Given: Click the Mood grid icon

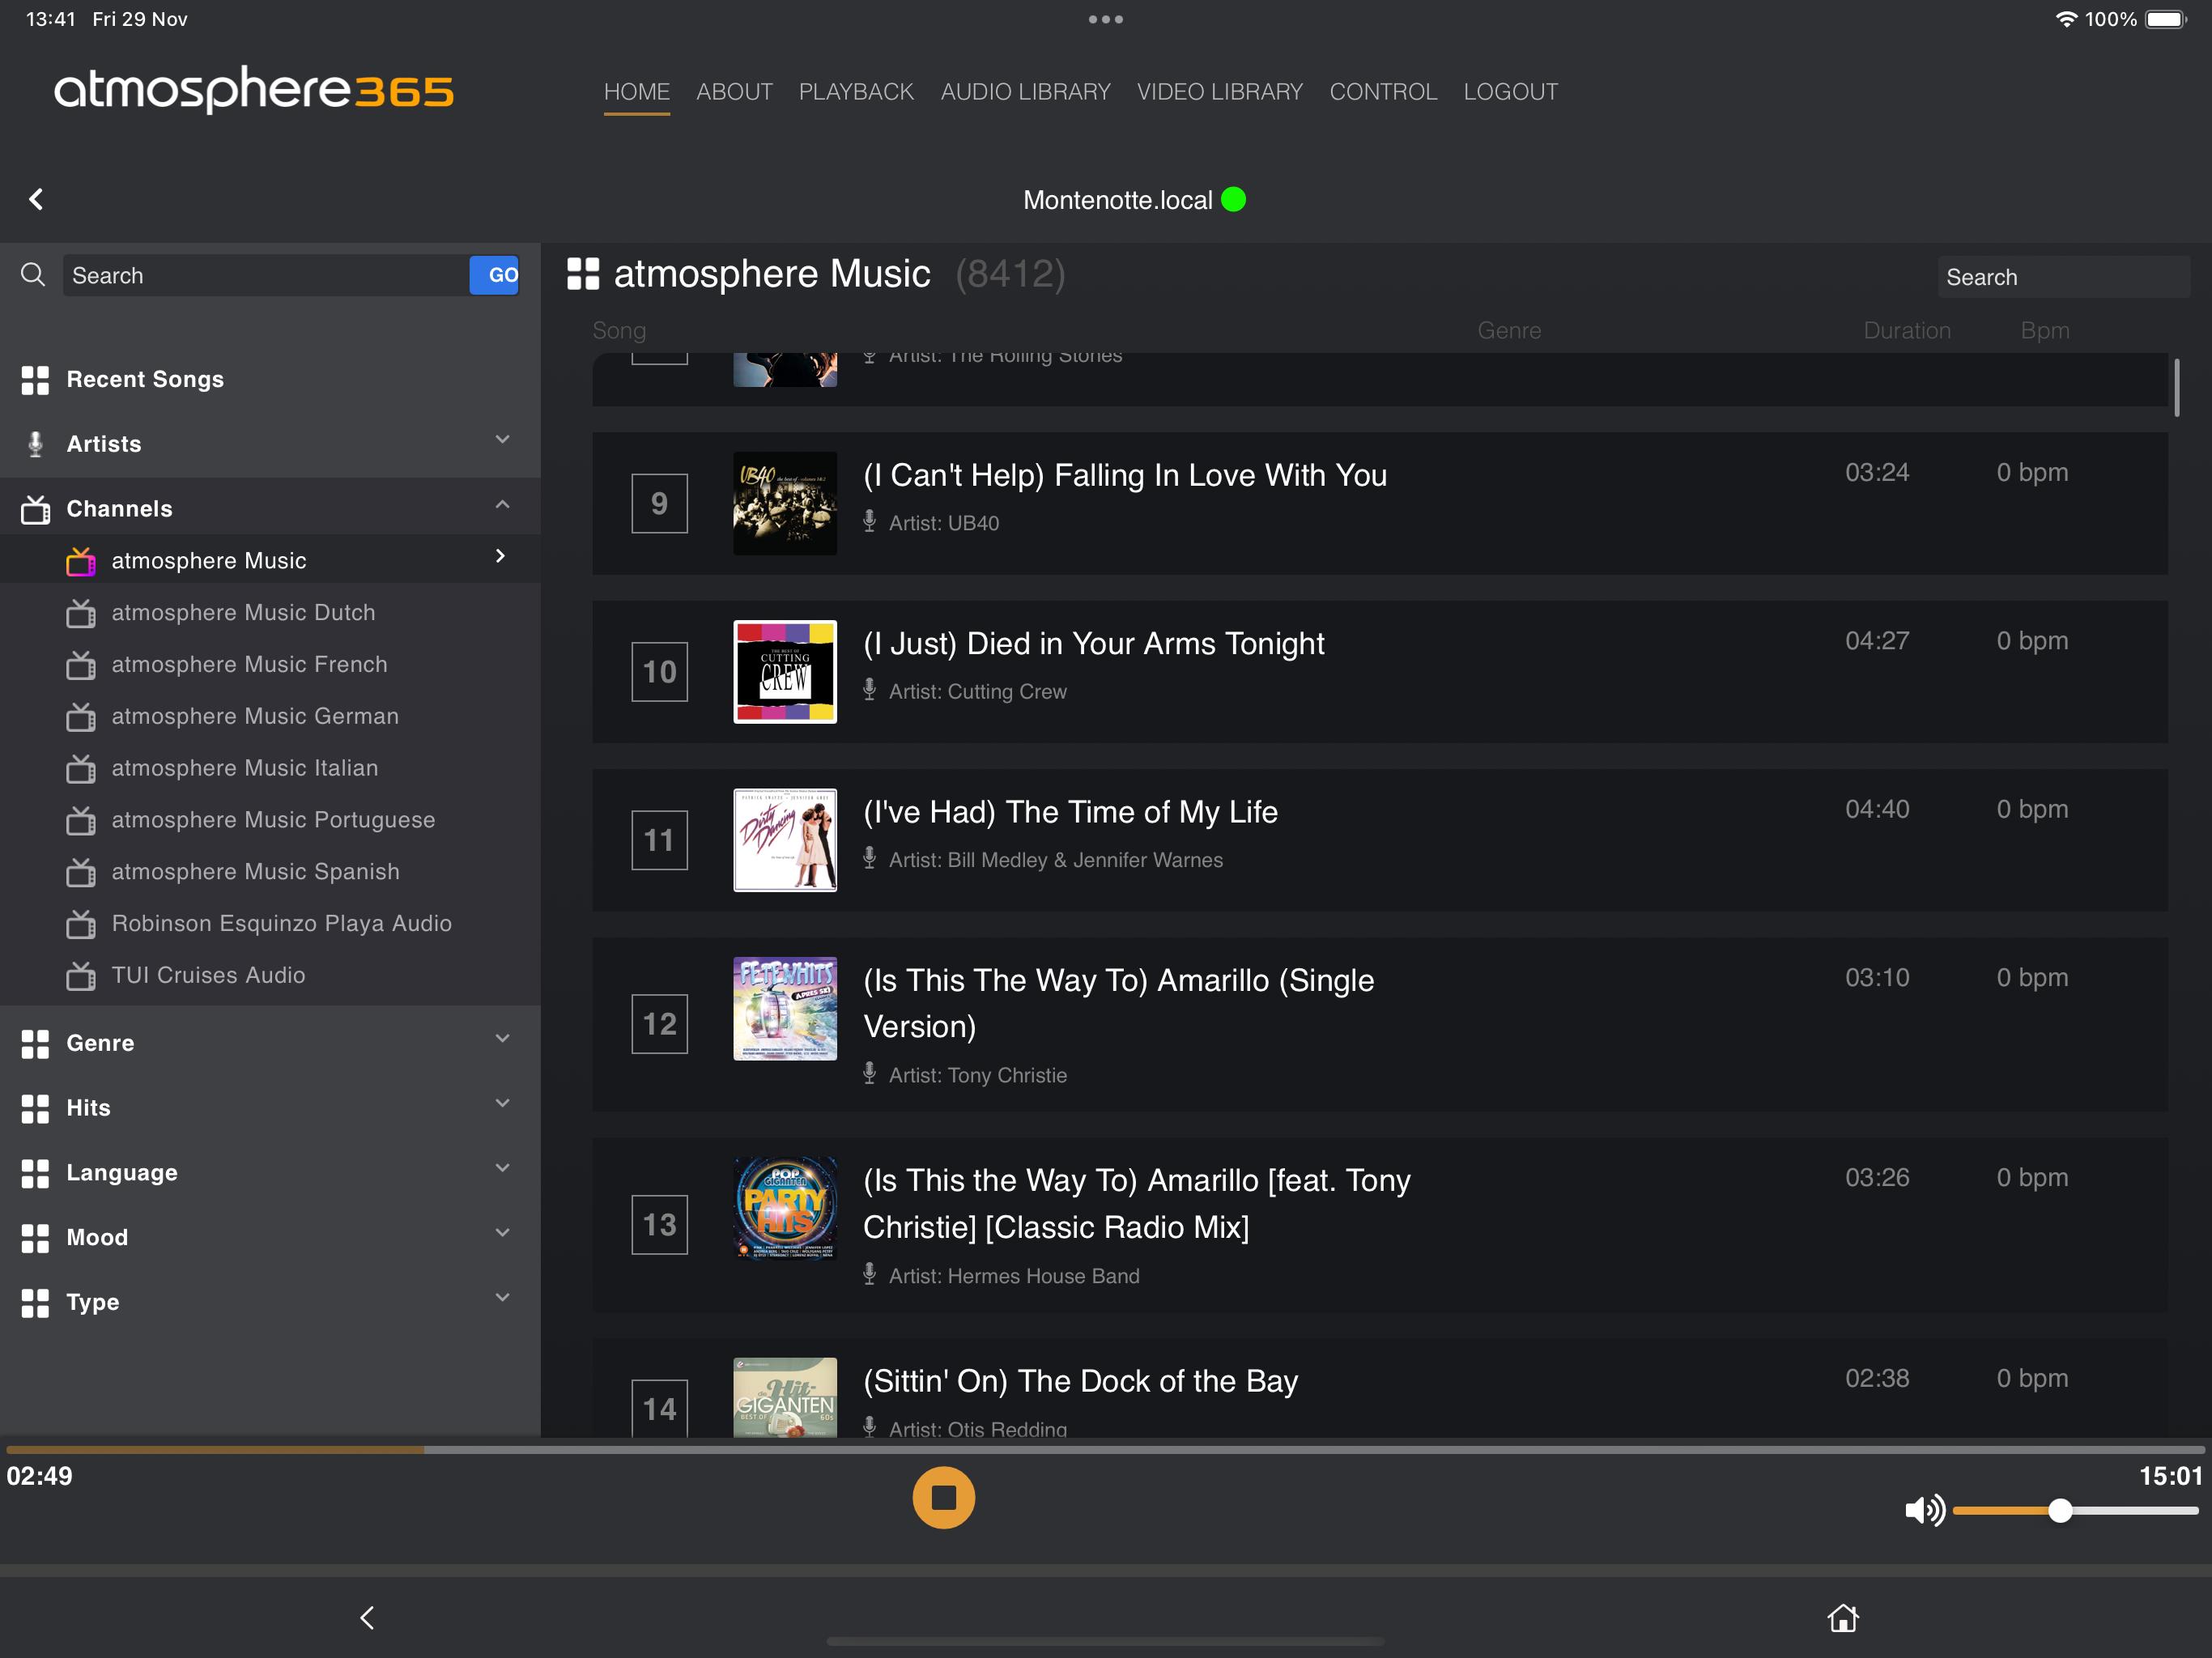Looking at the screenshot, I should tap(35, 1239).
